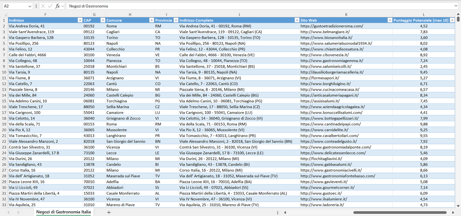Open the filter dropdown on CAP column
Screen dimensions: 461x216
click(103, 20)
